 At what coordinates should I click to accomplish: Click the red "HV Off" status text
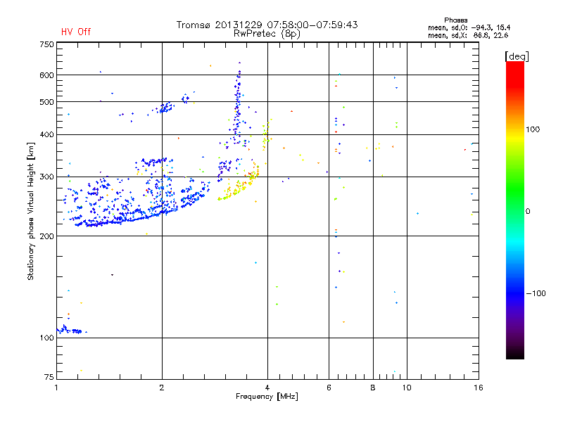click(76, 32)
